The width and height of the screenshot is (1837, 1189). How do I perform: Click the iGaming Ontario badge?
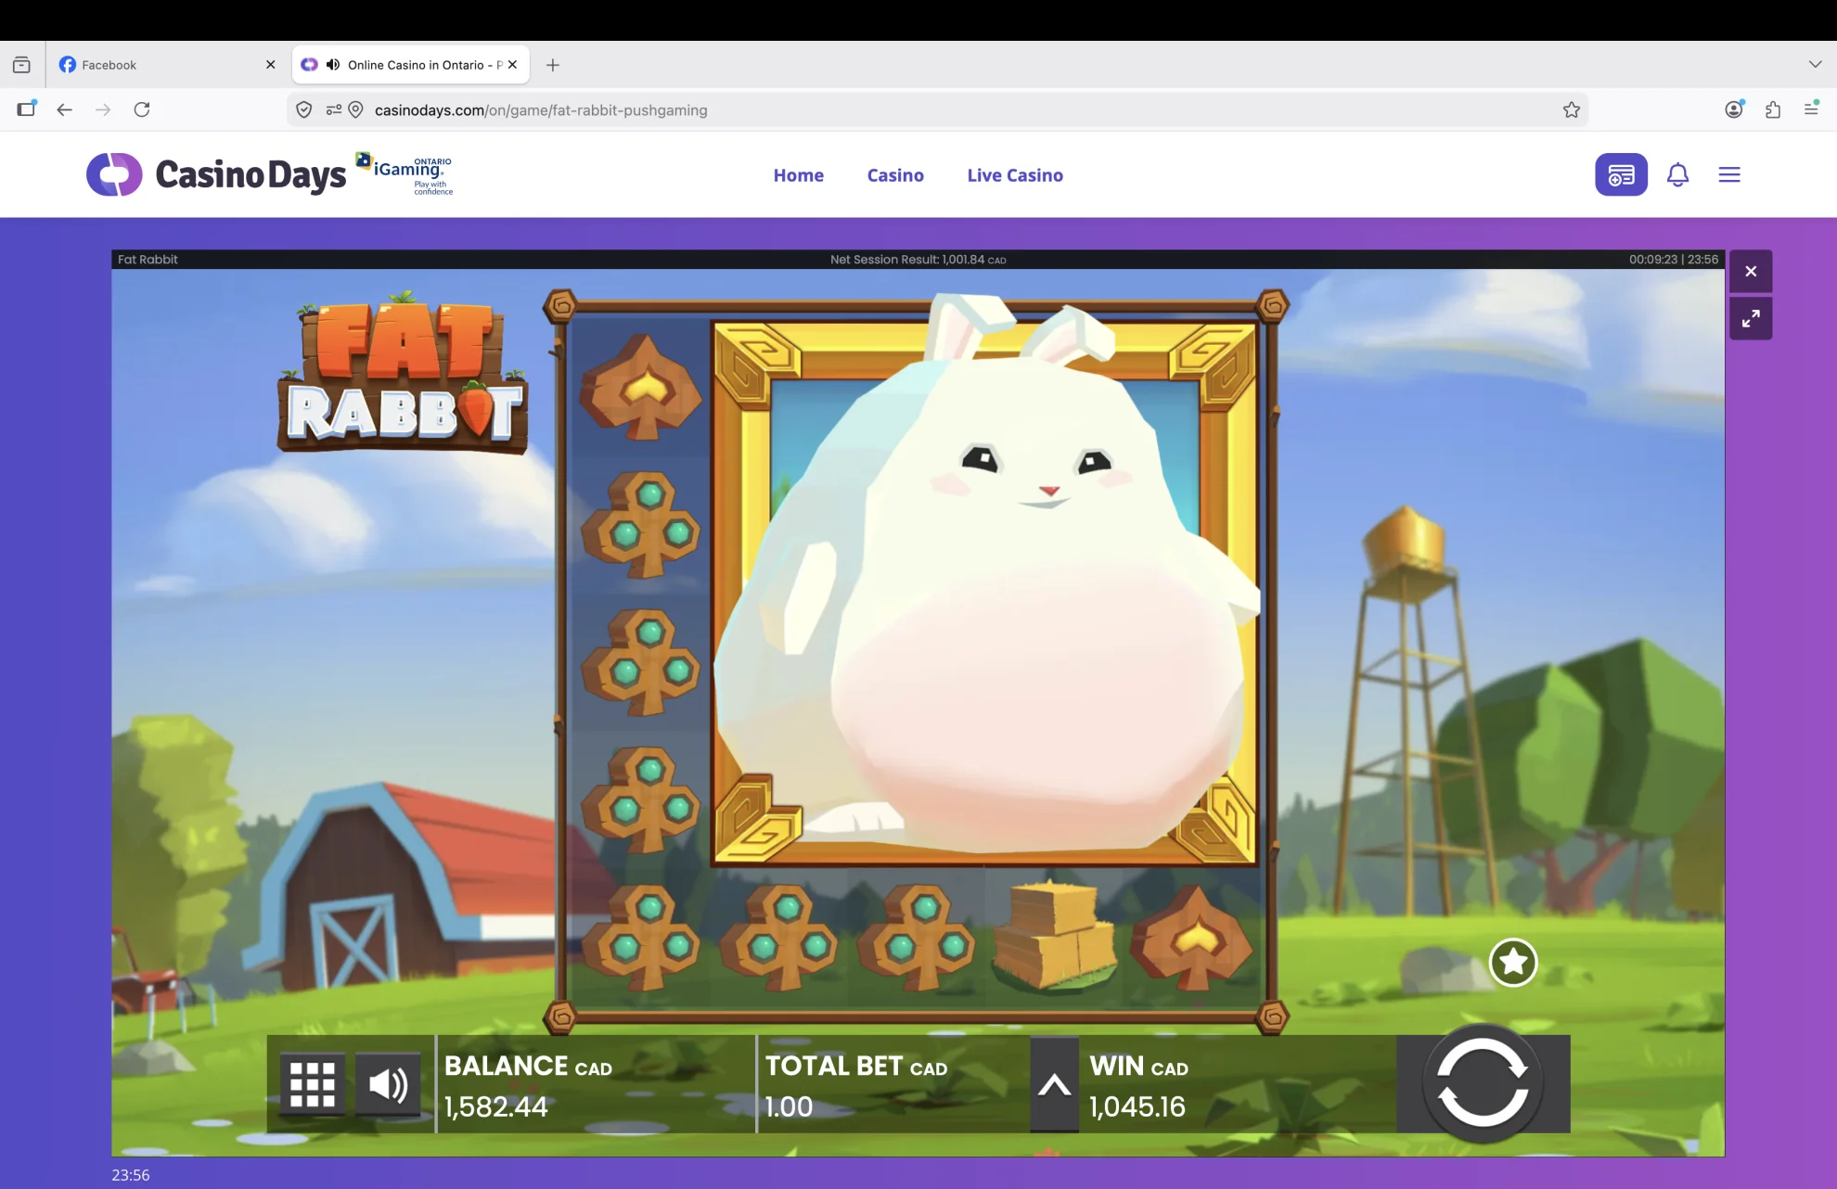pos(405,173)
